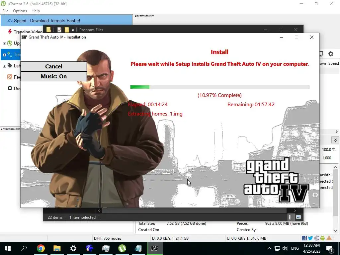Click the Trending Videos lightning bolt icon
340x255 pixels.
point(10,32)
